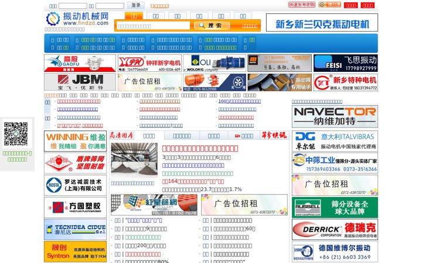Open ROSTA 罗达减震技术 banner
Image resolution: width=422 pixels, height=263 pixels.
pos(76,185)
